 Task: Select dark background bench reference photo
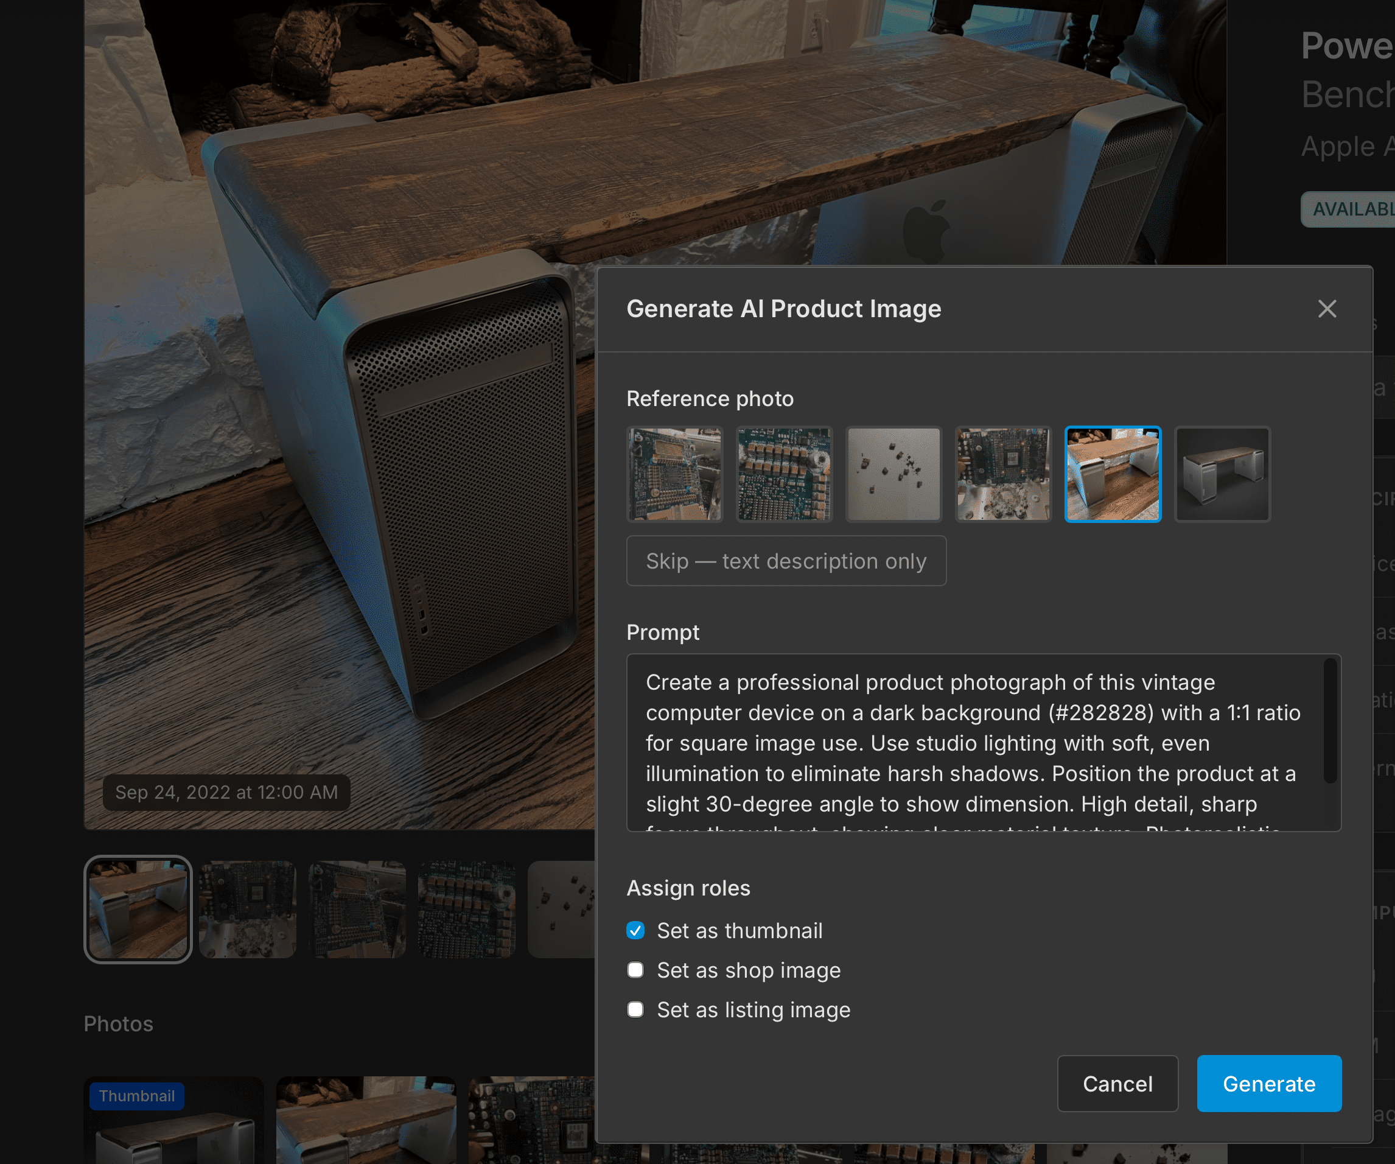coord(1222,474)
